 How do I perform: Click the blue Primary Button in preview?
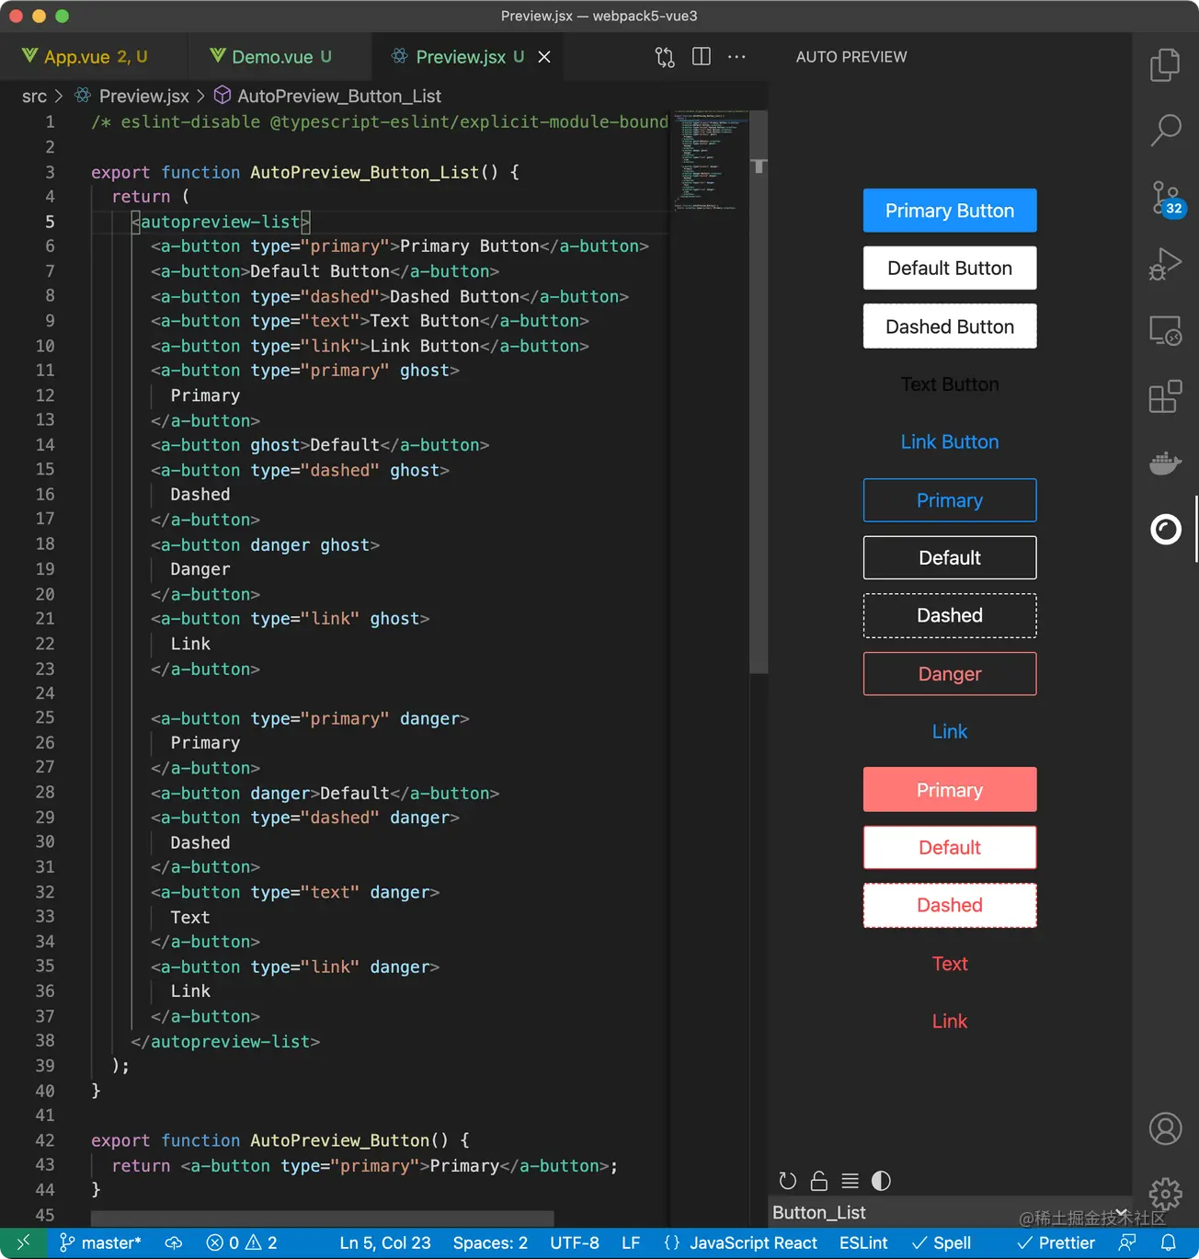pos(949,211)
